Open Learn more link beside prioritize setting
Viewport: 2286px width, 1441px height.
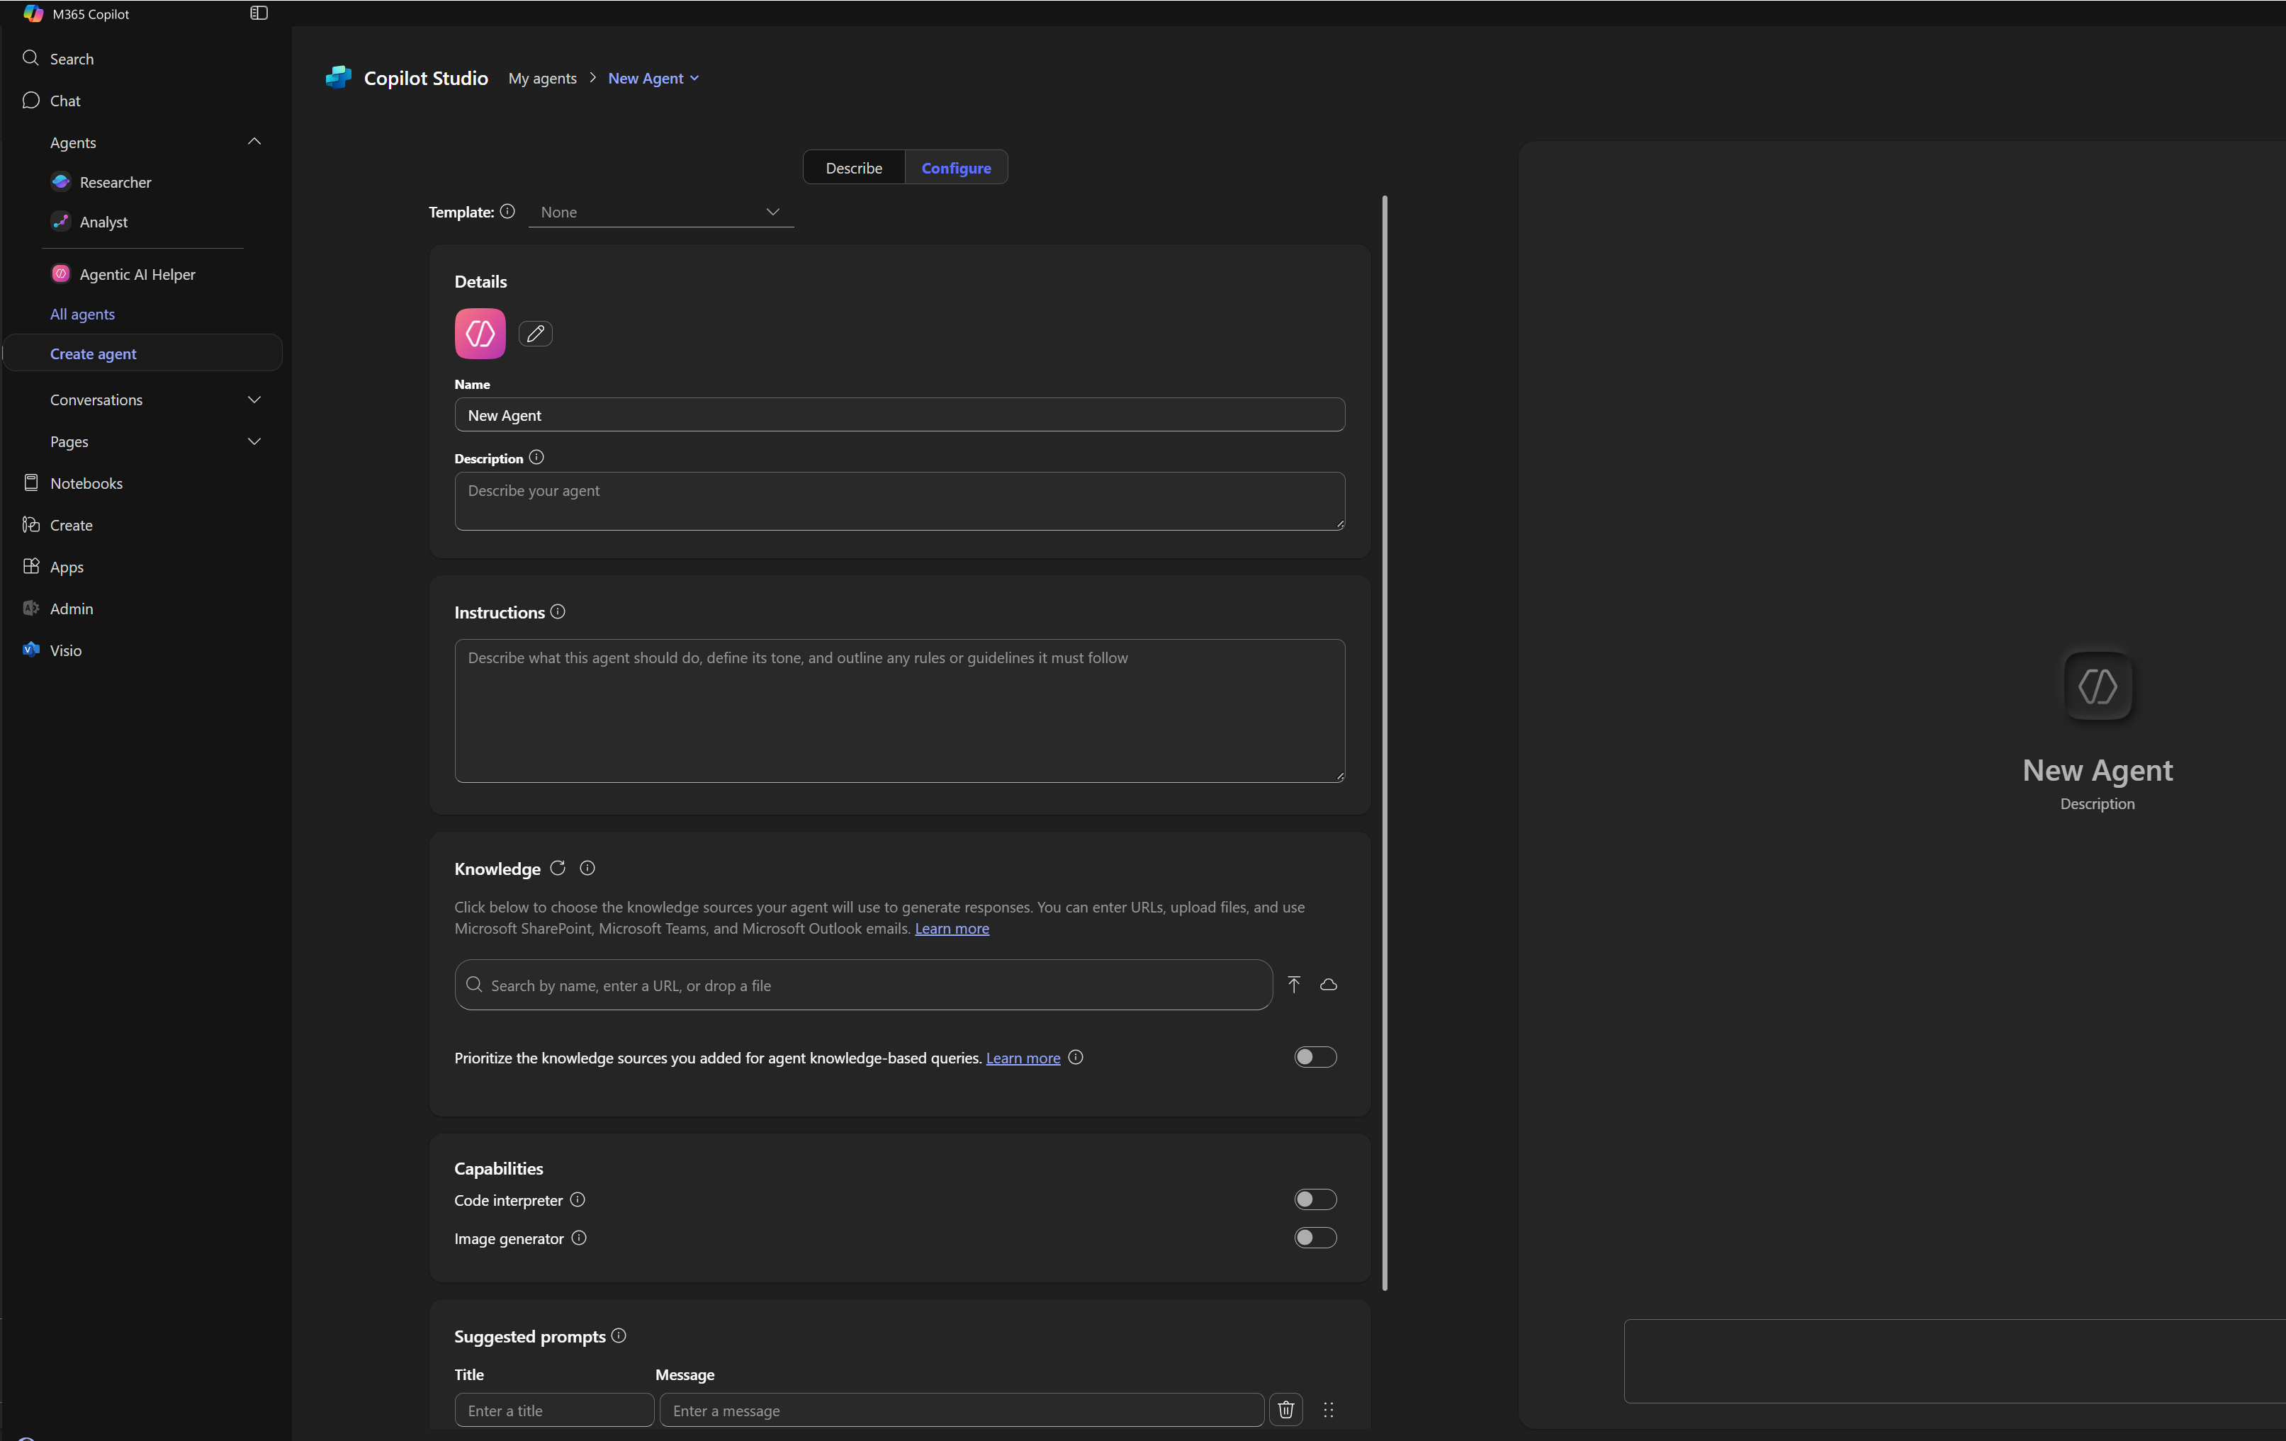[1023, 1058]
